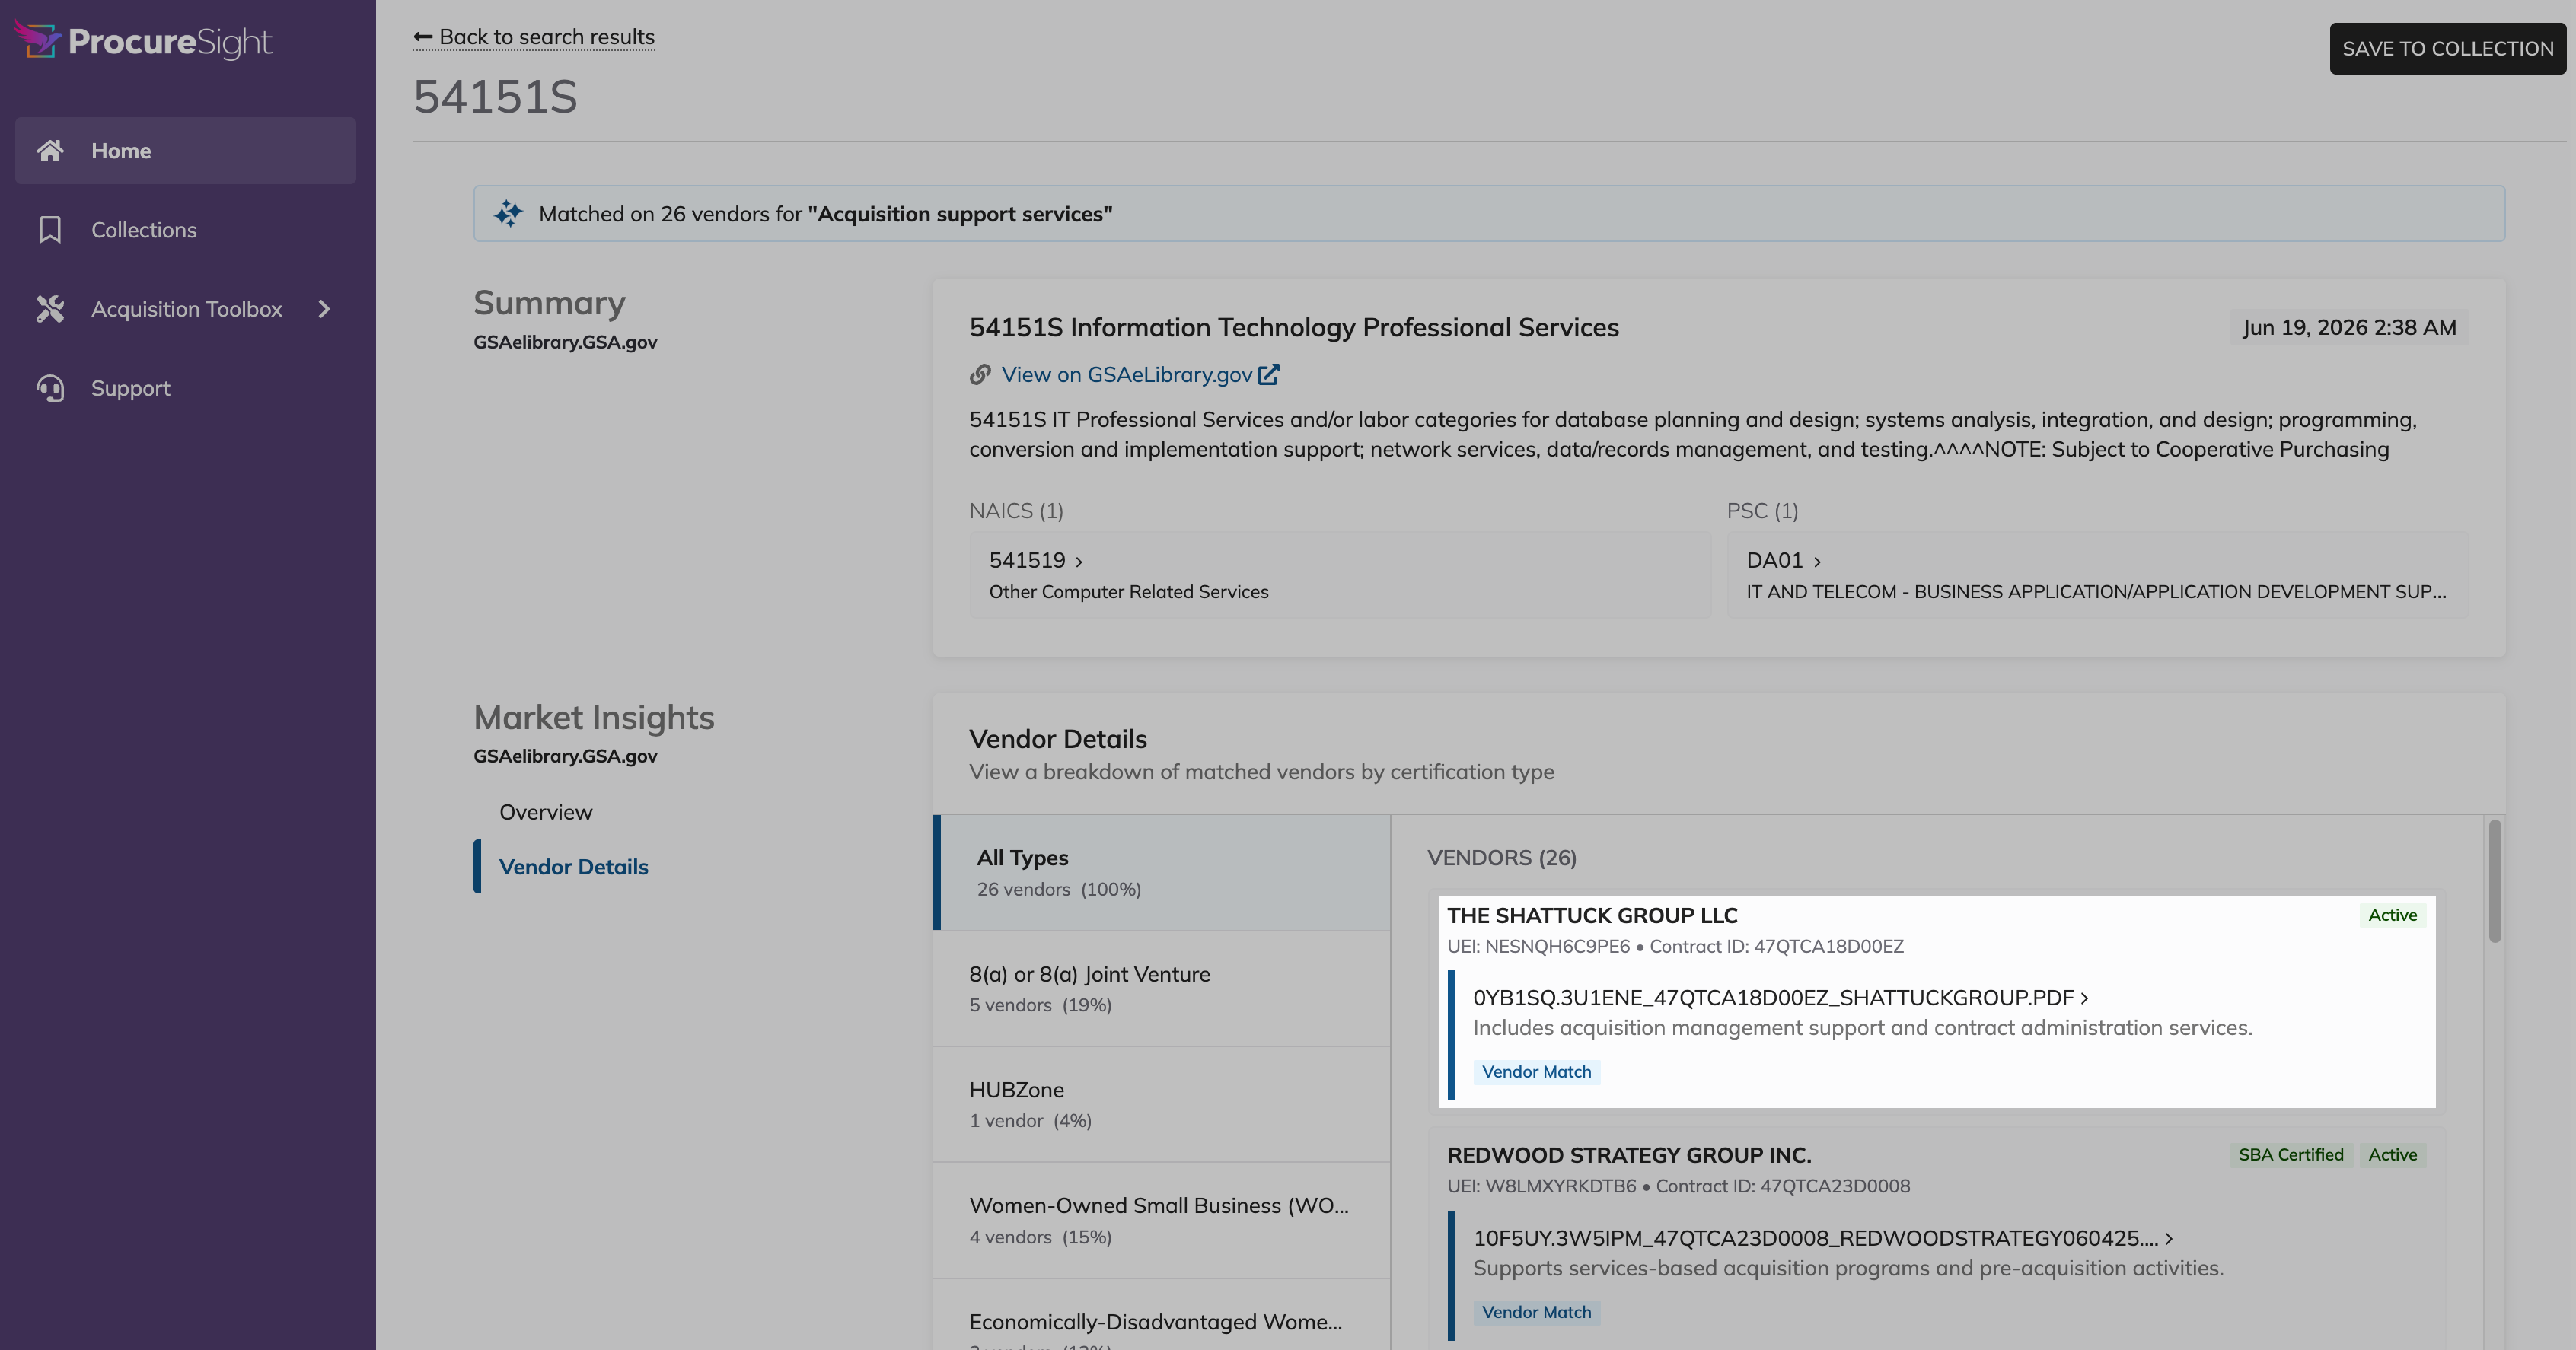Click the back arrow icon
This screenshot has height=1350, width=2576.
click(423, 37)
